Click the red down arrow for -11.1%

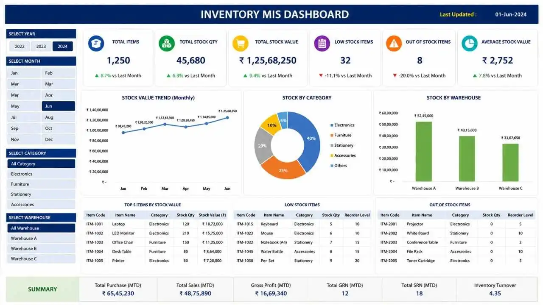point(321,76)
